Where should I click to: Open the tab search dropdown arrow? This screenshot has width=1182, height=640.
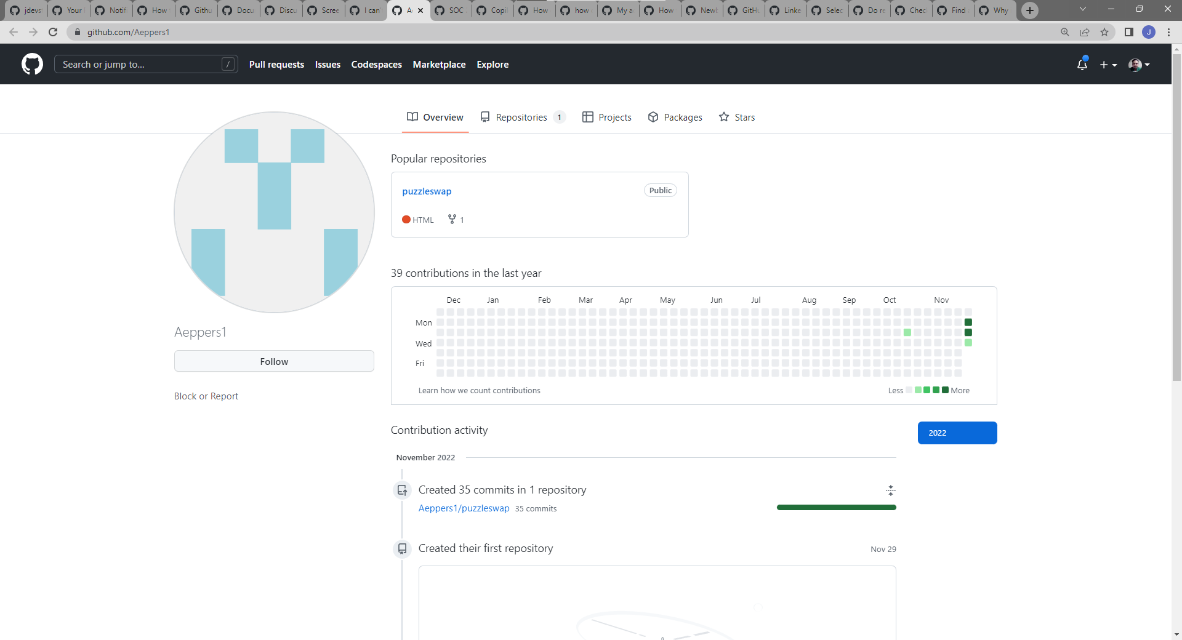[1083, 9]
